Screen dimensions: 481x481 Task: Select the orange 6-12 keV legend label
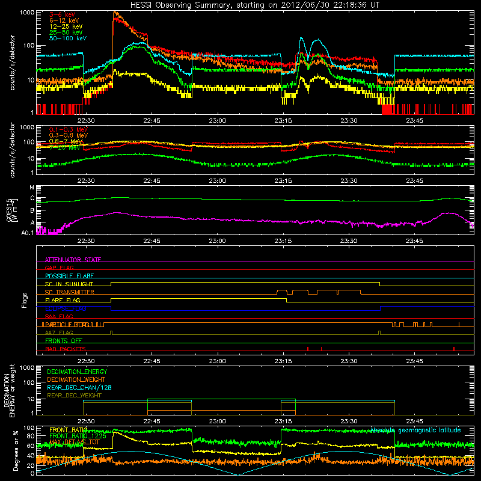[64, 20]
